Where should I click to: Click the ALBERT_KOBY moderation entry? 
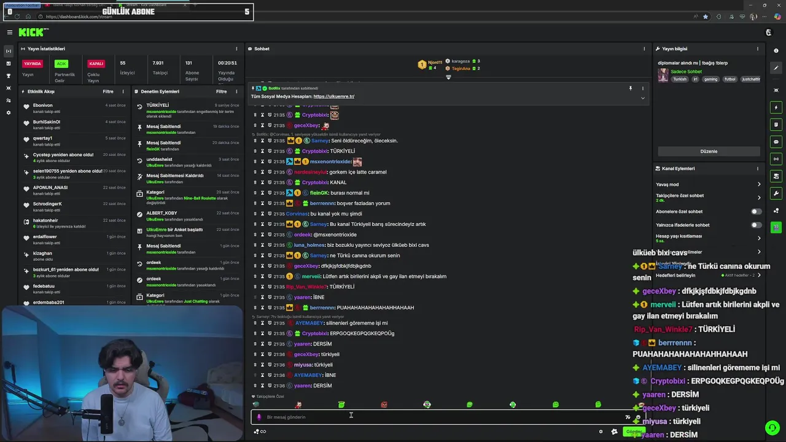pyautogui.click(x=187, y=216)
